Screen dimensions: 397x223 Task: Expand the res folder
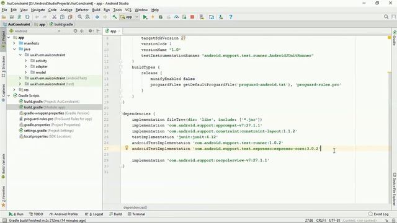14,90
